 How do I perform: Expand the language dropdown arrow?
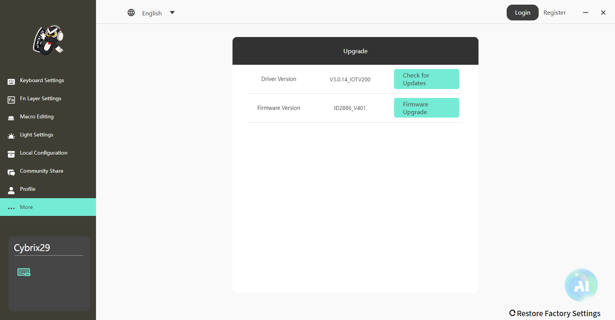point(172,13)
